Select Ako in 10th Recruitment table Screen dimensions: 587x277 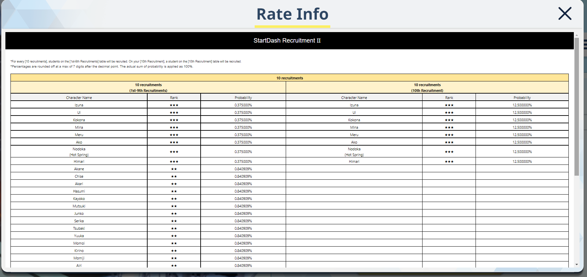(354, 142)
